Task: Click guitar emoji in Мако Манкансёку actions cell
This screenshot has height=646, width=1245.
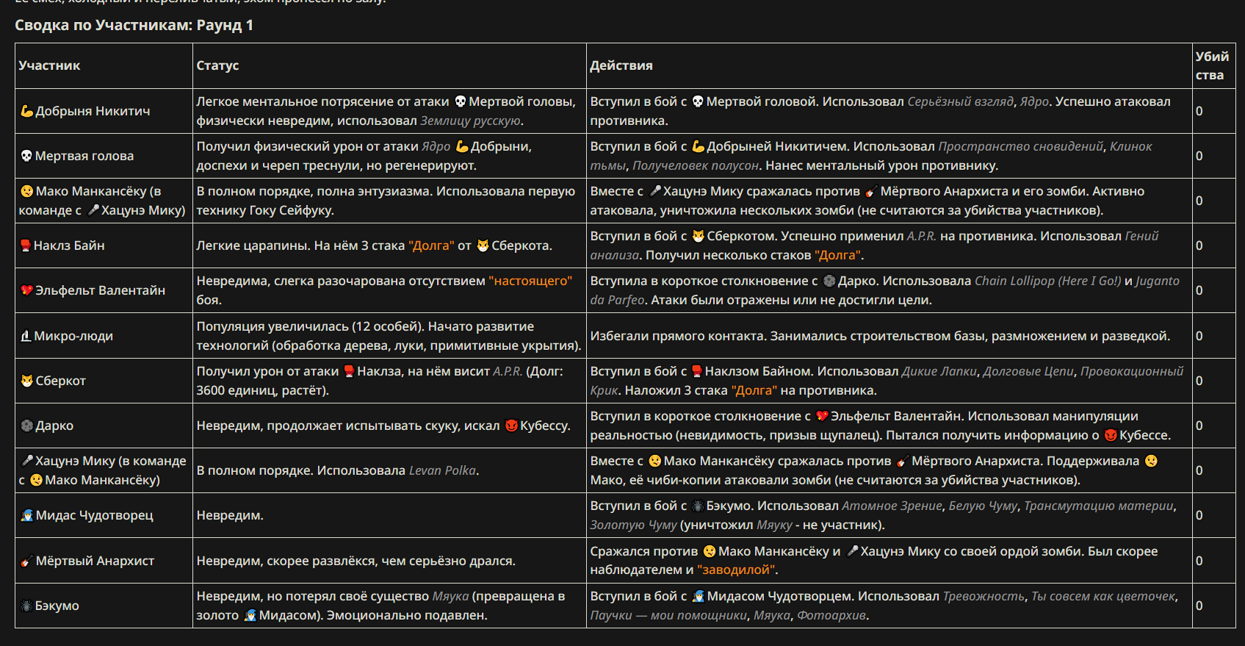Action: [x=871, y=191]
